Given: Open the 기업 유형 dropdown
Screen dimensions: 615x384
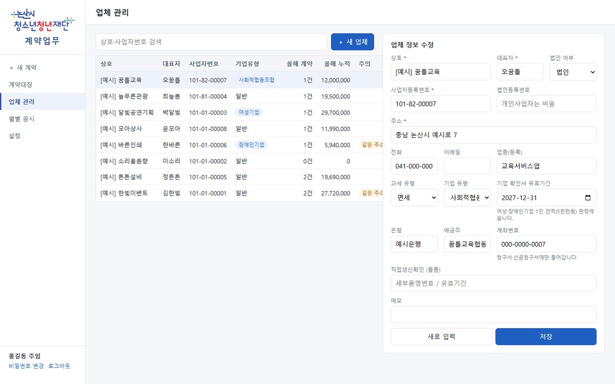Looking at the screenshot, I should [467, 198].
